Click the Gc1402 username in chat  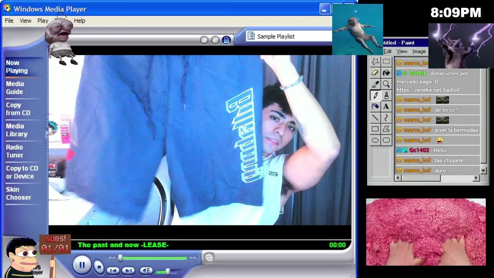click(419, 150)
